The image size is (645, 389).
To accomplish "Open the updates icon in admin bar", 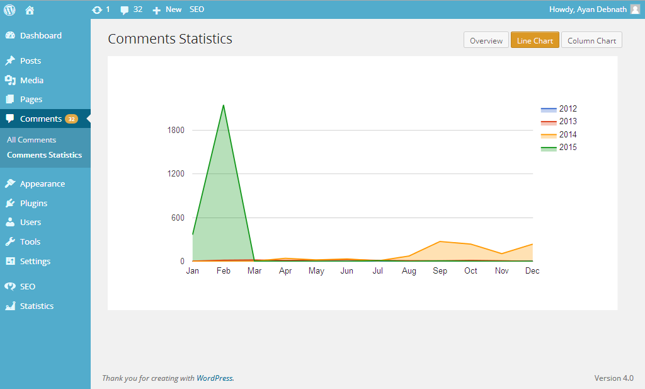I will [97, 10].
